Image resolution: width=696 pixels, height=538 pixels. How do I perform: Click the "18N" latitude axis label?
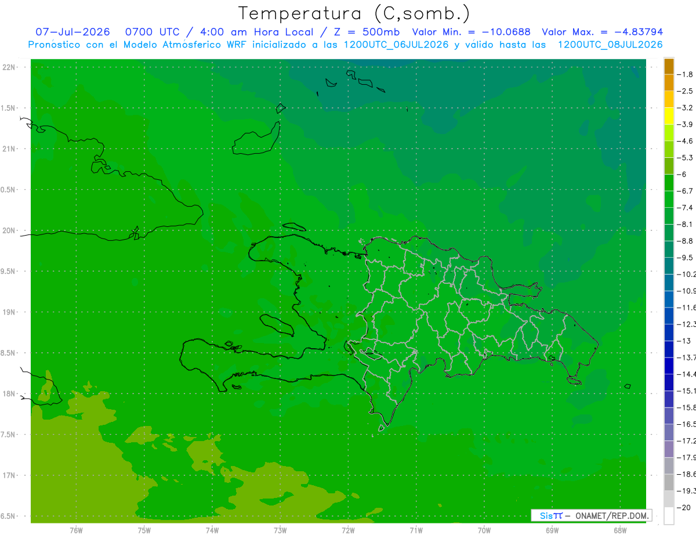[10, 393]
